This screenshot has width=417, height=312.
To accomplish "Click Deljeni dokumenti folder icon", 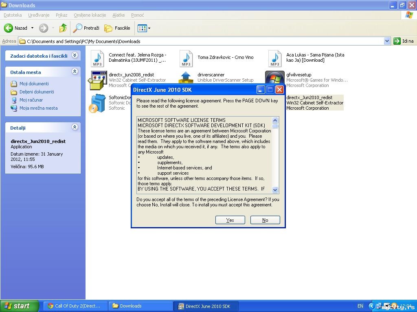I will [14, 92].
